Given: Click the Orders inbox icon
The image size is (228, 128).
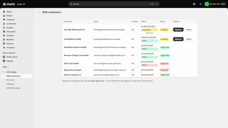Looking at the screenshot, I should [x=4, y=16].
